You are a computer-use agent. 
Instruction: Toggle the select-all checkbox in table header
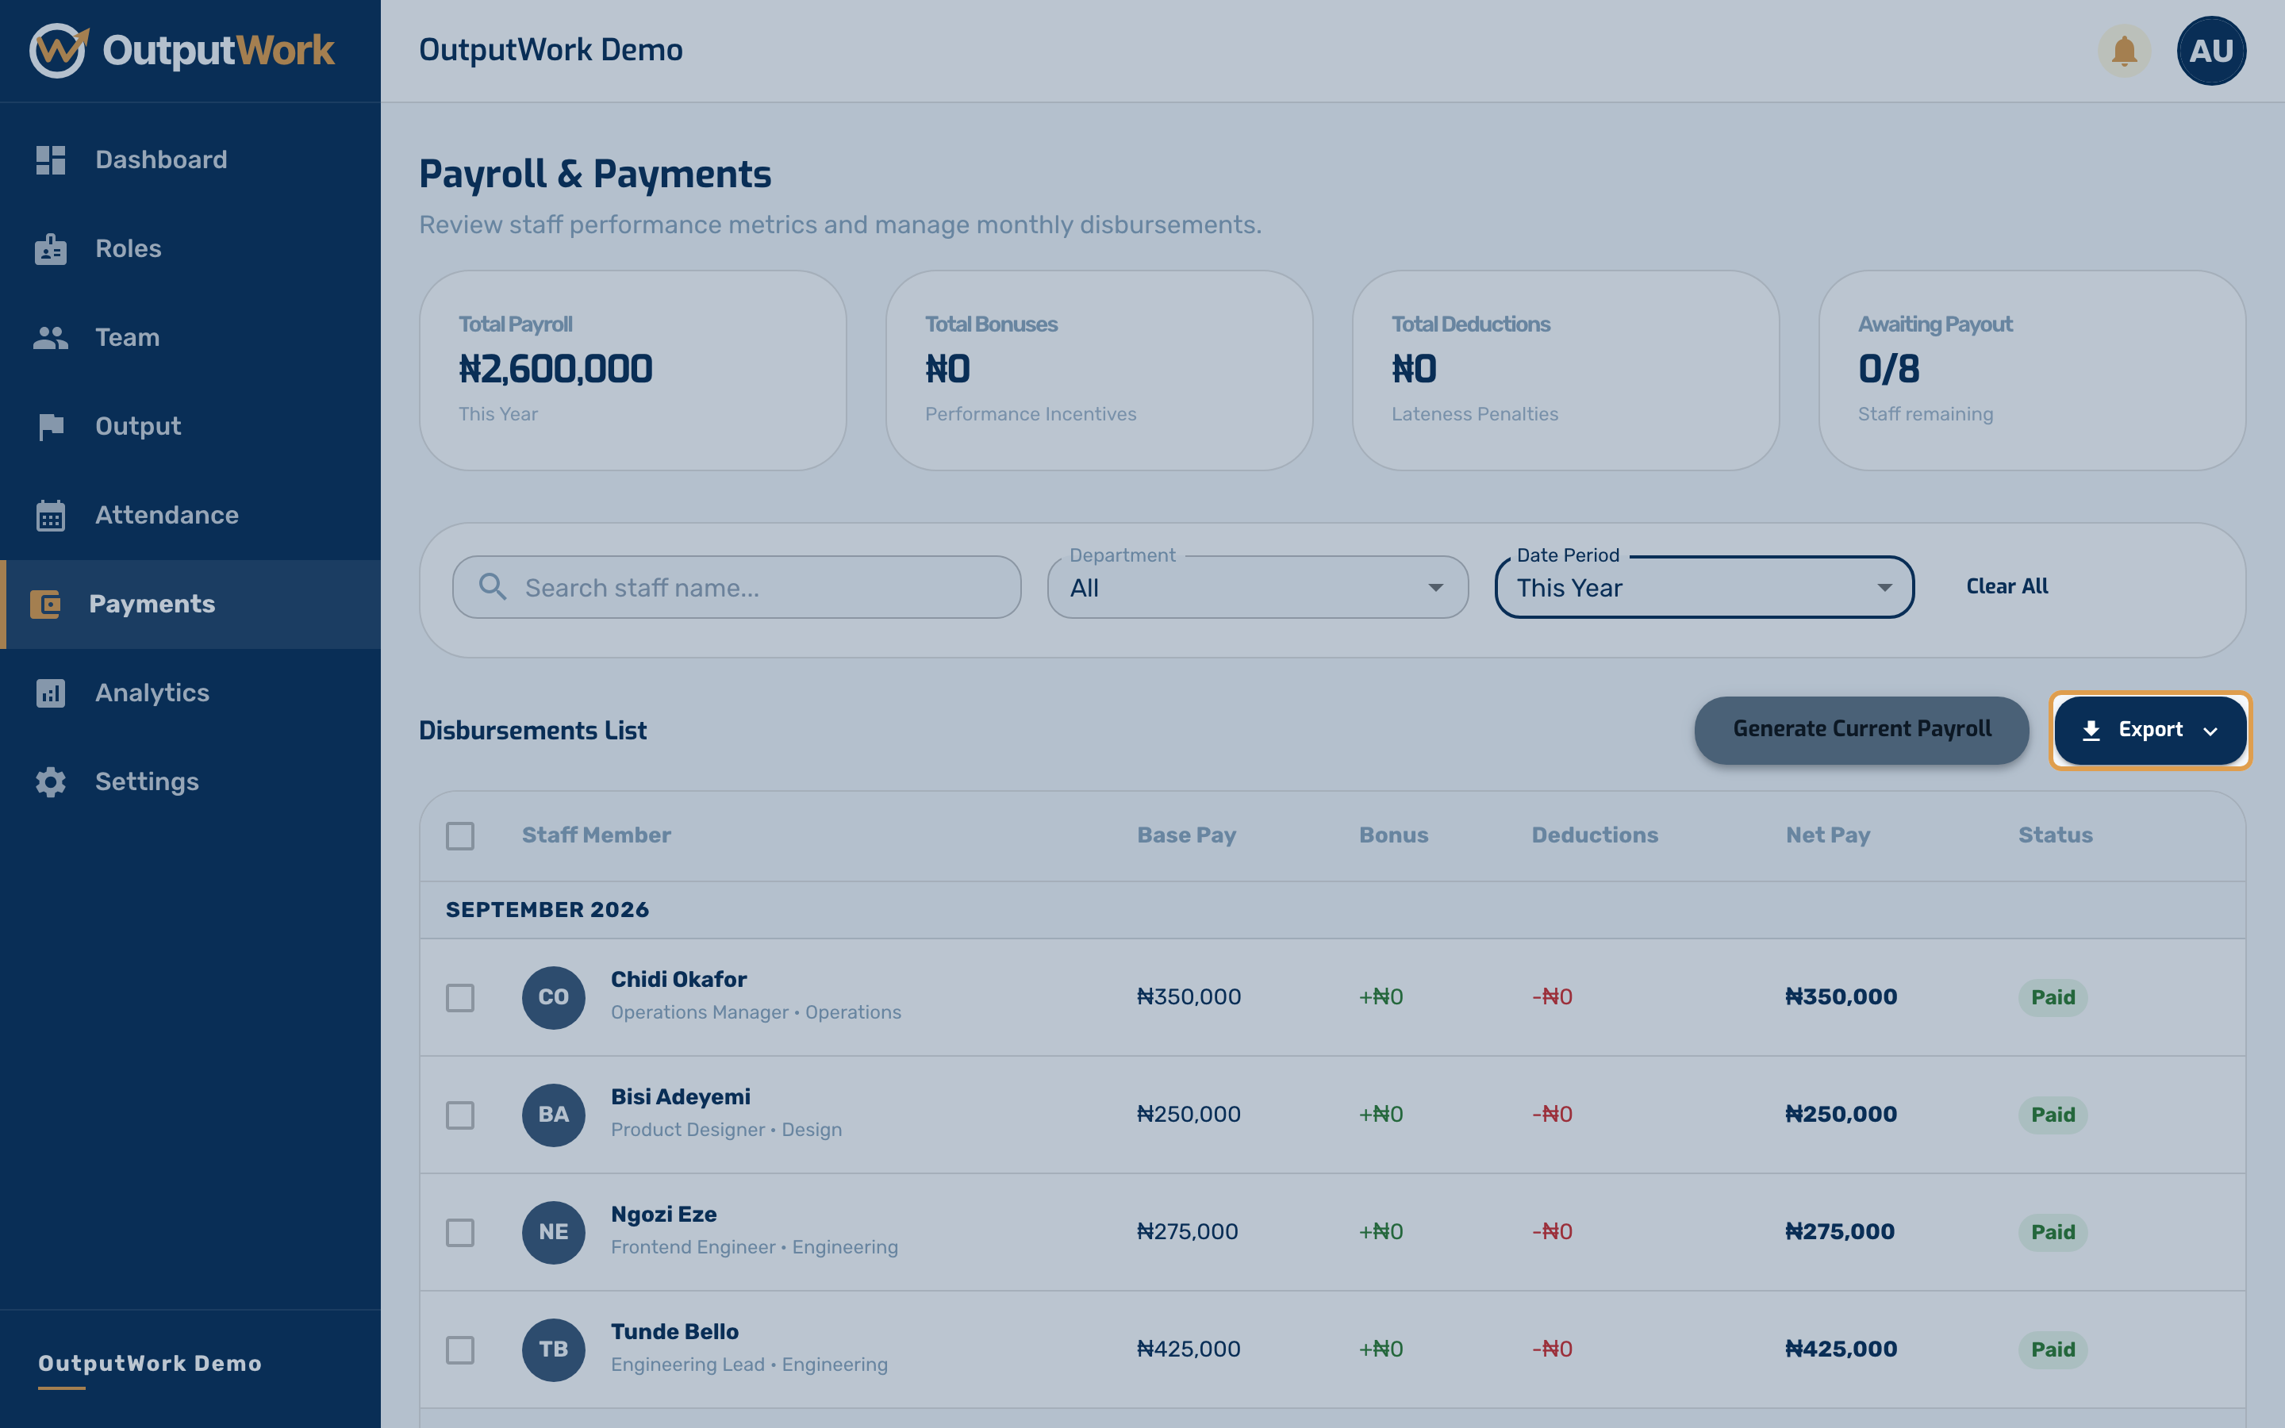[460, 836]
